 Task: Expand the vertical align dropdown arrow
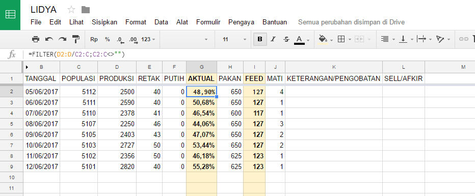click(x=412, y=40)
